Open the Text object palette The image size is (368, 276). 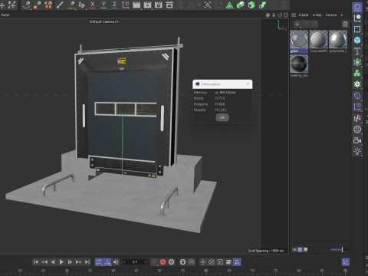pos(357,51)
